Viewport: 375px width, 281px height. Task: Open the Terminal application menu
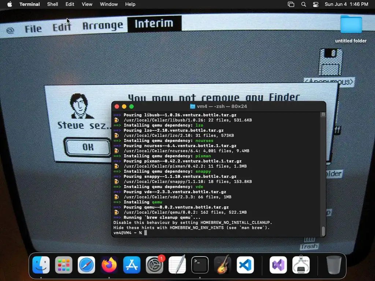pos(30,4)
